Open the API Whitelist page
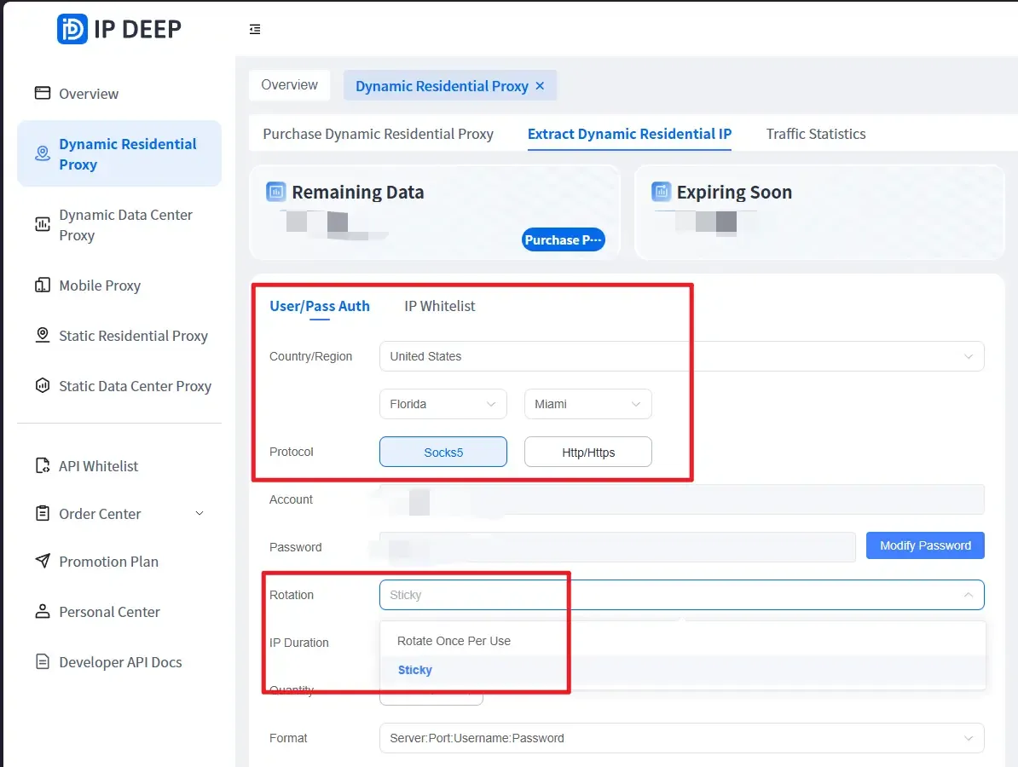The width and height of the screenshot is (1018, 767). tap(99, 466)
